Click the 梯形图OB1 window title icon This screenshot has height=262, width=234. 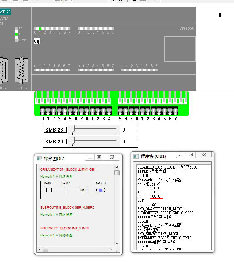coord(39,159)
